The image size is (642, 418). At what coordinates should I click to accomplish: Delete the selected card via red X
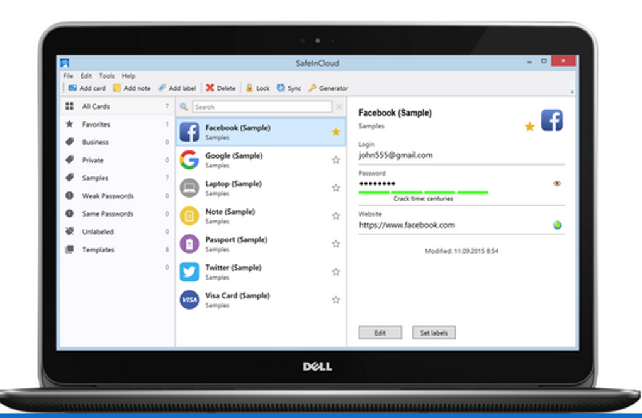210,88
